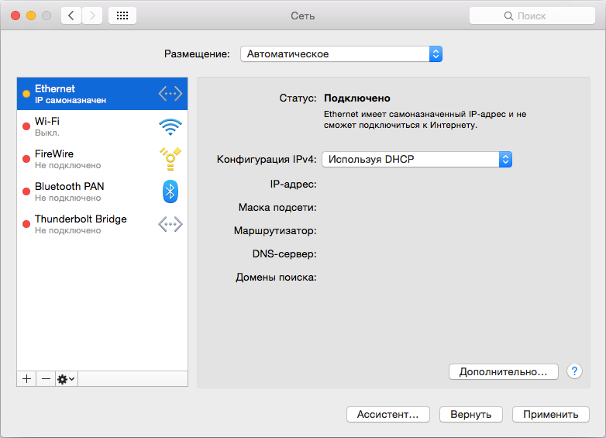The image size is (606, 438).
Task: Click the Применить button
Action: [551, 415]
